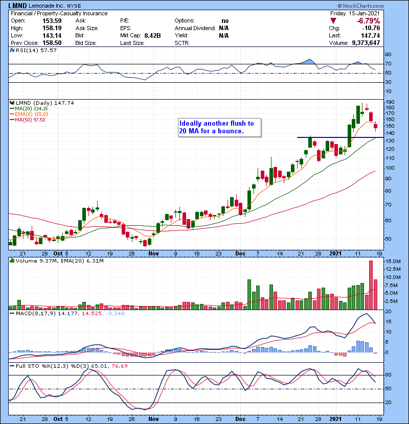409x424 pixels.
Task: Select the red down-triangle change indicator
Action: (333, 21)
